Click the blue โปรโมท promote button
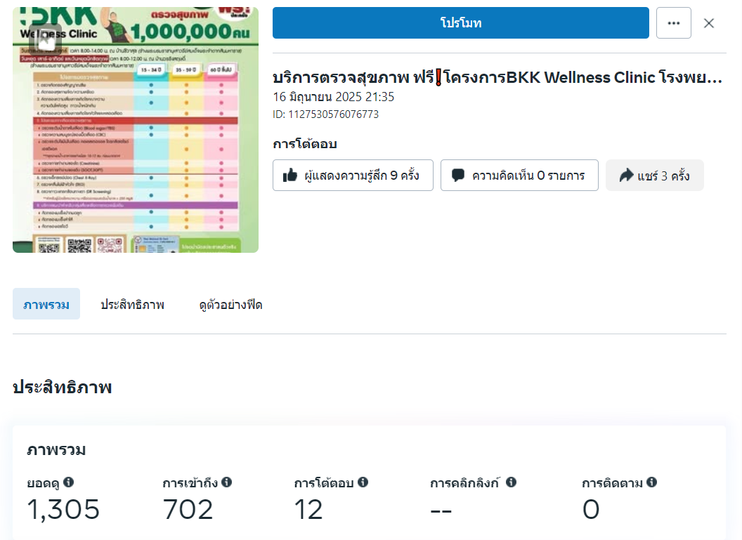This screenshot has width=742, height=540. point(460,22)
